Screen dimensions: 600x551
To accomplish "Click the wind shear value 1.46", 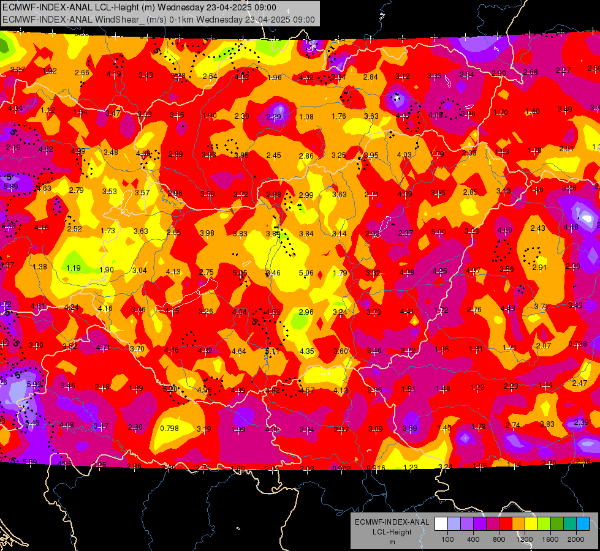I will pyautogui.click(x=536, y=190).
